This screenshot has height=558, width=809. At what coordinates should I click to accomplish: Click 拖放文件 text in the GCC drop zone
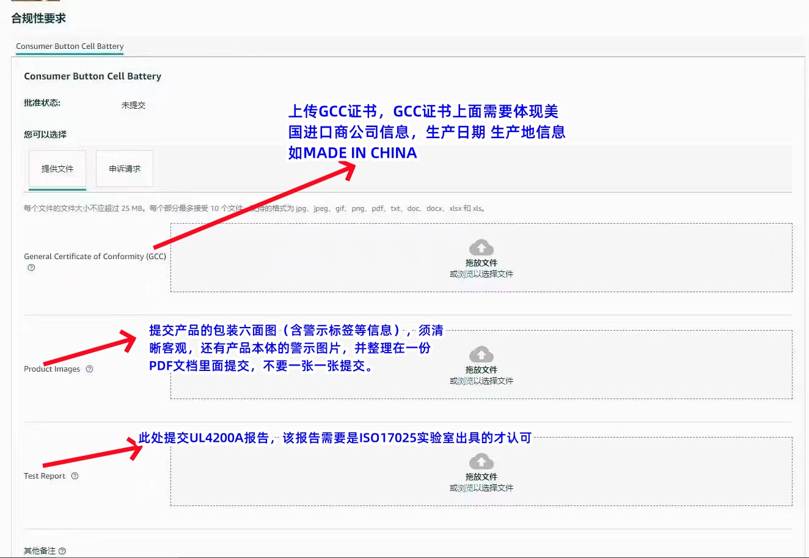[x=481, y=263]
